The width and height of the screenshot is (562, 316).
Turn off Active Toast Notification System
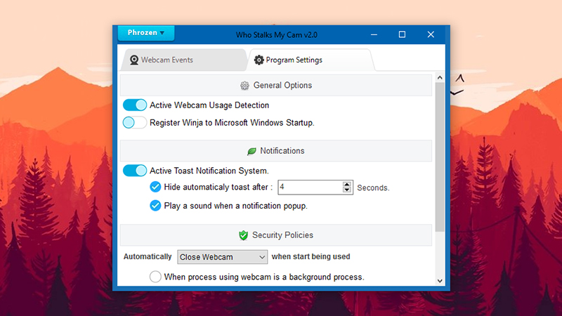click(135, 171)
